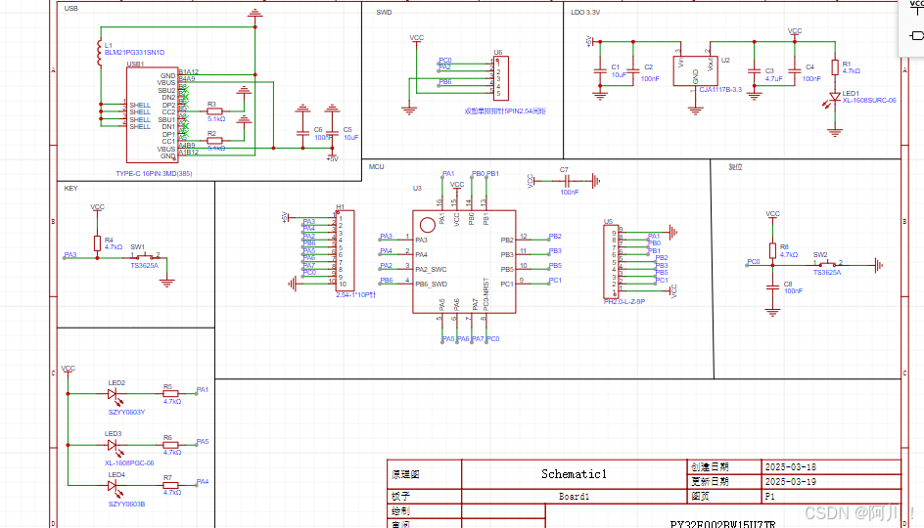Click the +5V net flag near C5
The image size is (924, 528).
click(333, 158)
